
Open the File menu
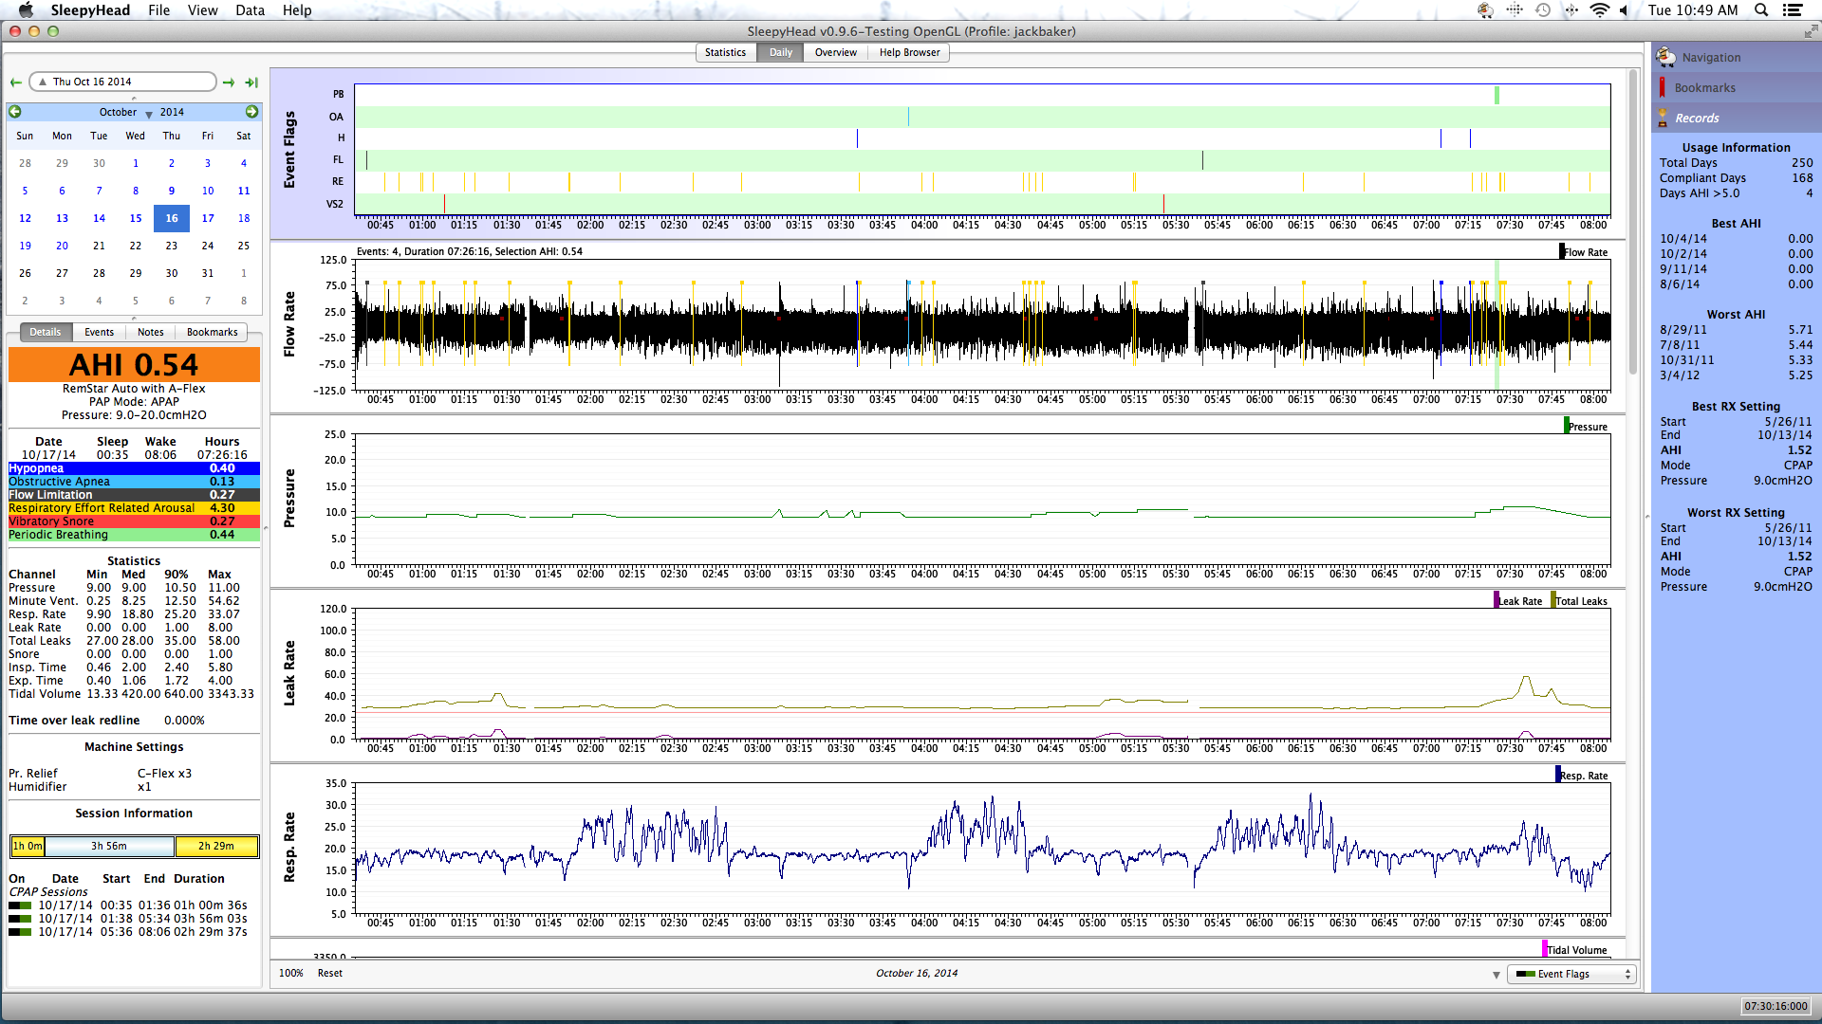click(x=158, y=10)
